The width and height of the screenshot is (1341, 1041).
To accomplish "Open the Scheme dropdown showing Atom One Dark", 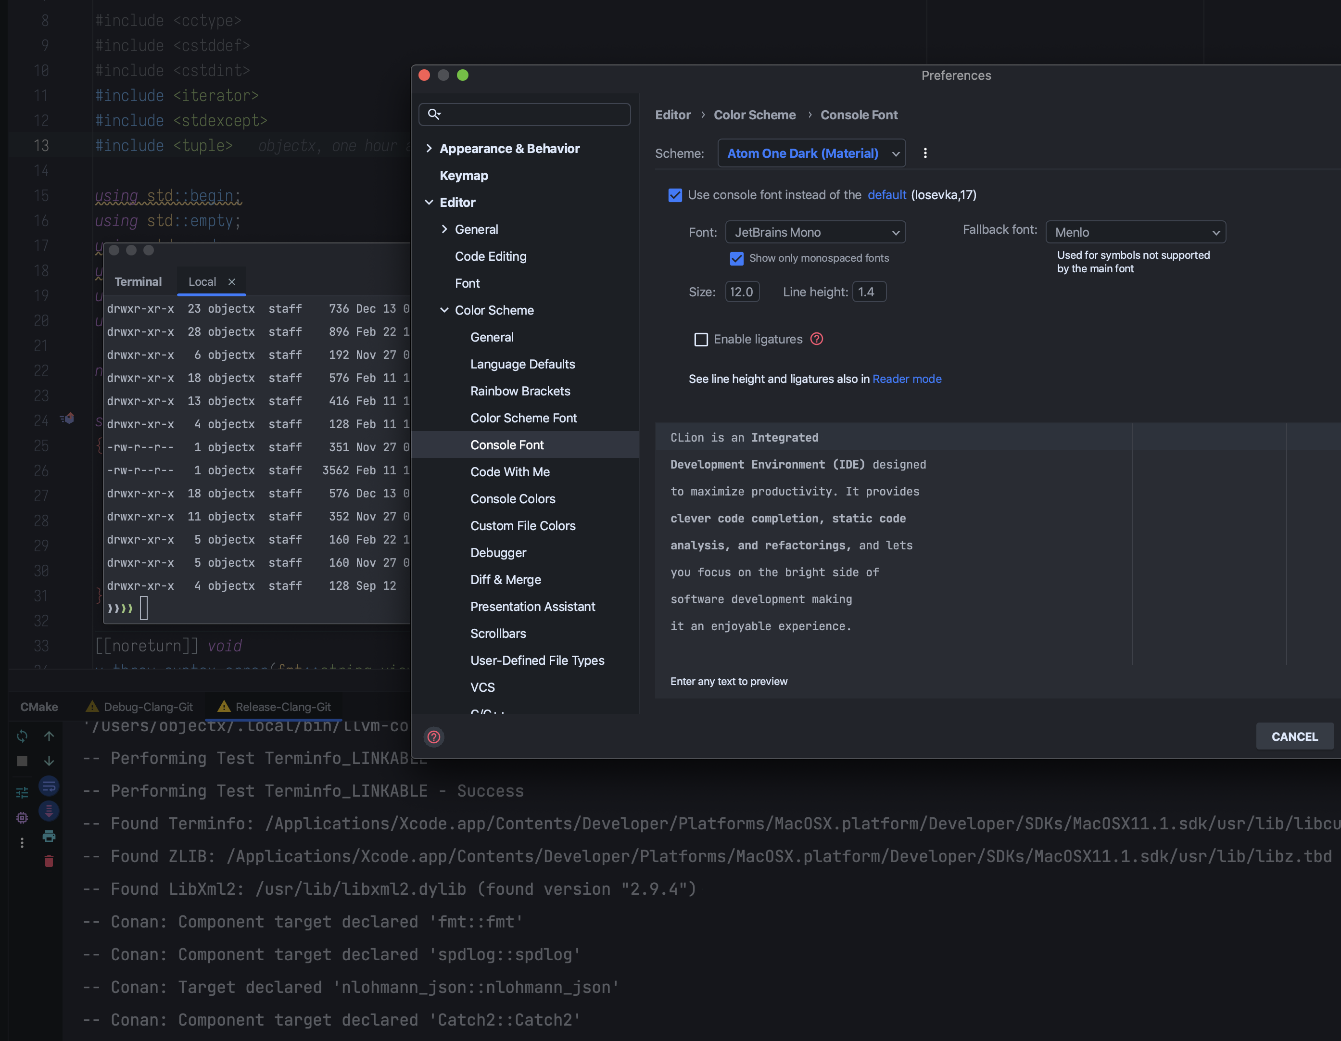I will coord(811,153).
